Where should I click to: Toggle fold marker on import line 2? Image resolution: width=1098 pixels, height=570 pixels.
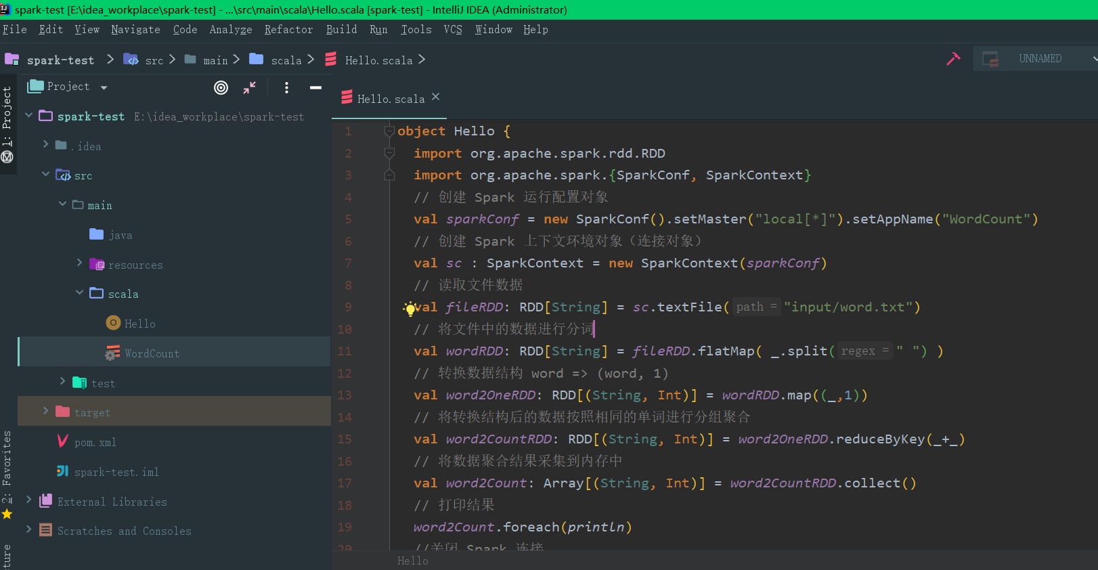389,153
